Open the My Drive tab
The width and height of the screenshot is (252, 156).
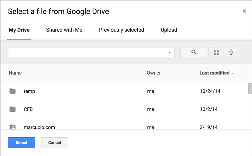19,30
